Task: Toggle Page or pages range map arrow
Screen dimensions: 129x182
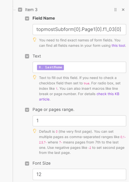Action: tap(27, 110)
